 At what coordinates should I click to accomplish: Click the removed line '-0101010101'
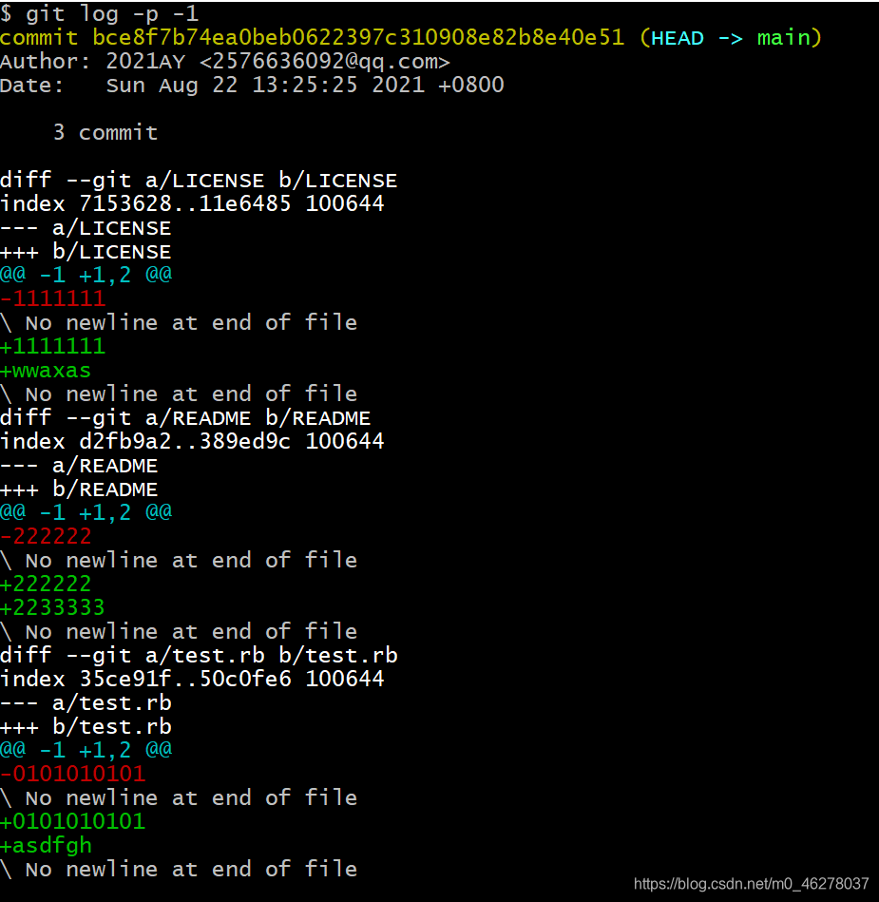[x=72, y=774]
